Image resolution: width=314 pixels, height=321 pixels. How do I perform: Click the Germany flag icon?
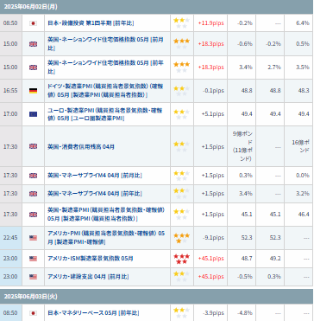point(33,91)
